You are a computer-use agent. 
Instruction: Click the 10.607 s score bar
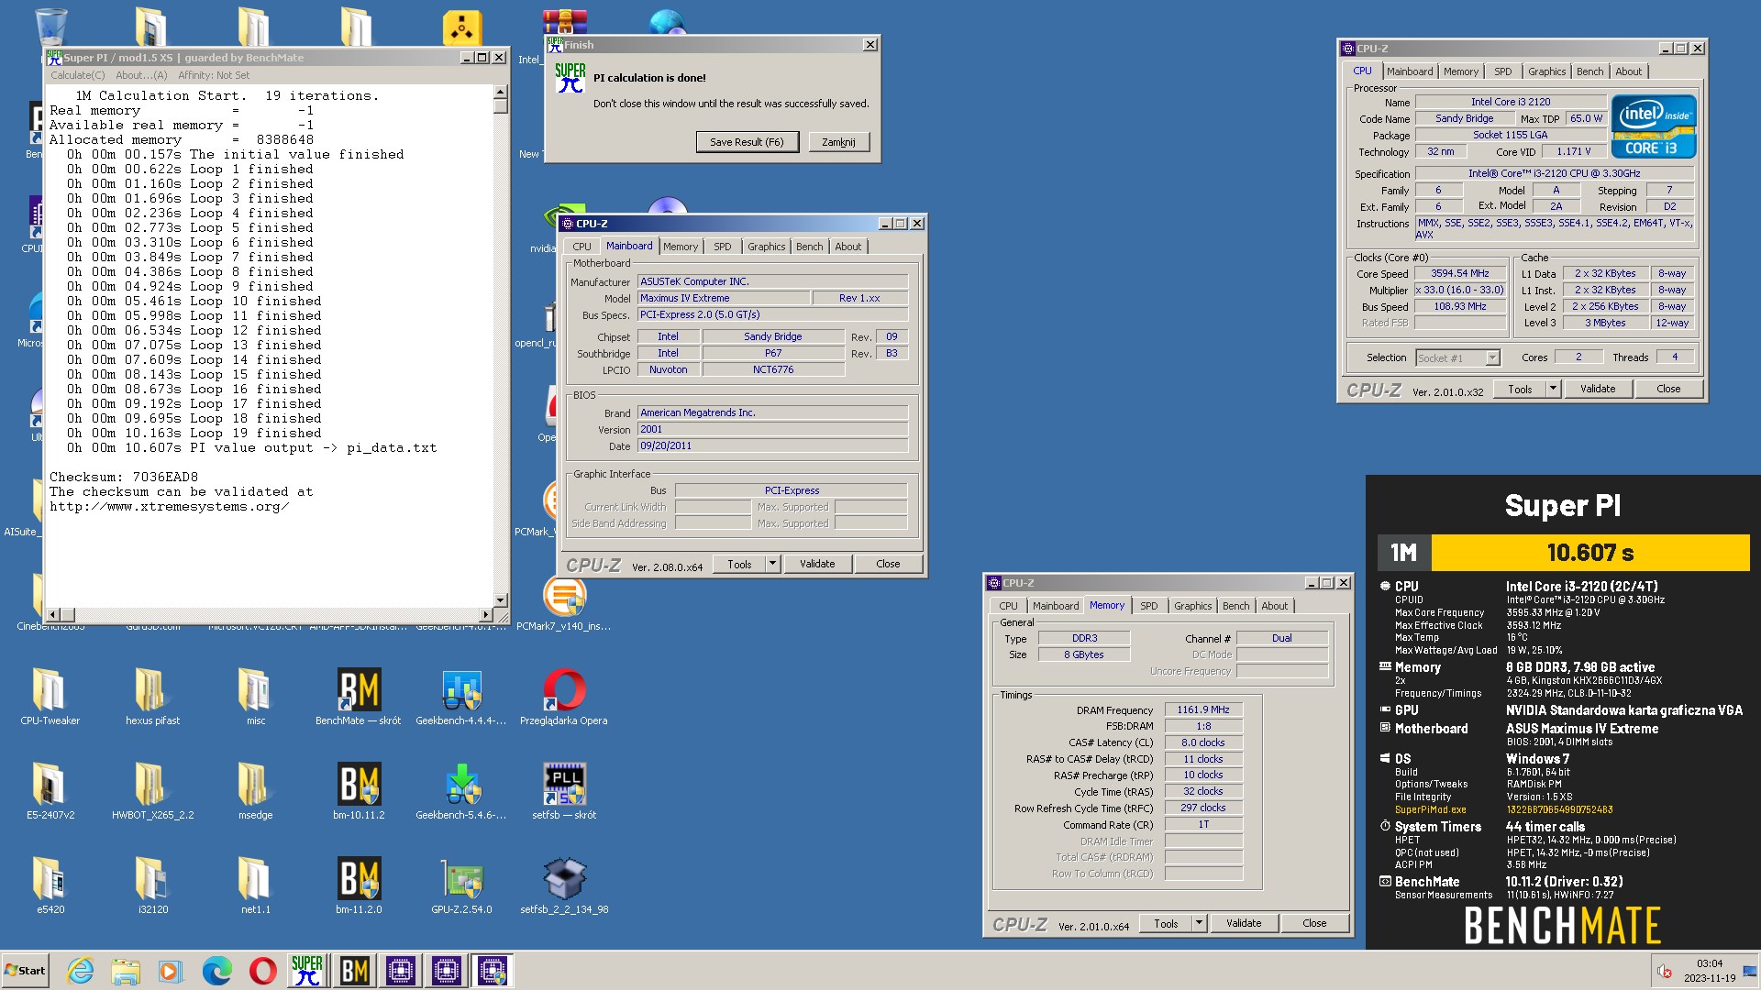[1590, 553]
